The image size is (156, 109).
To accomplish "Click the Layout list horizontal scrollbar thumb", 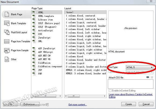I will click(x=74, y=96).
